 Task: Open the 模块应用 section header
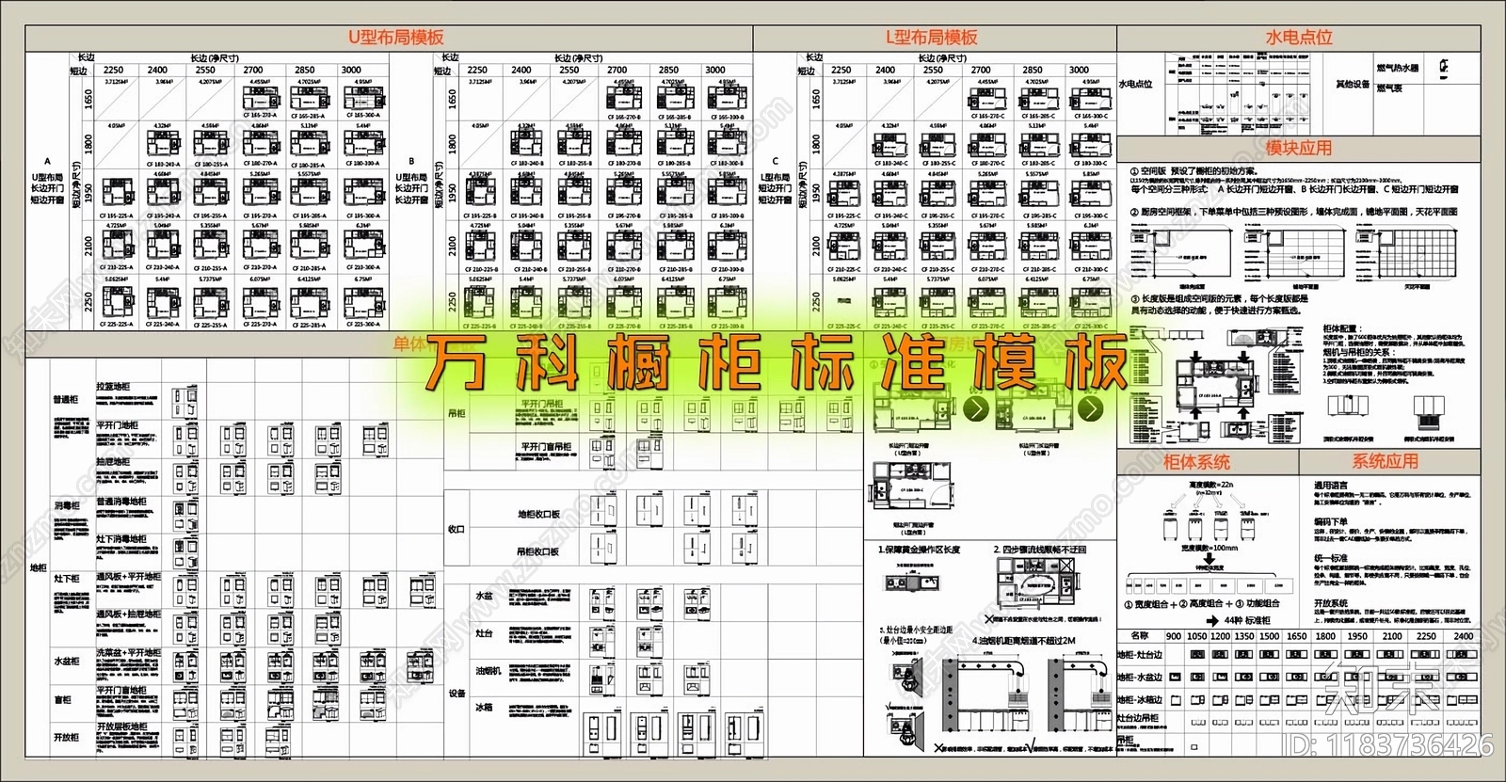coord(1299,148)
